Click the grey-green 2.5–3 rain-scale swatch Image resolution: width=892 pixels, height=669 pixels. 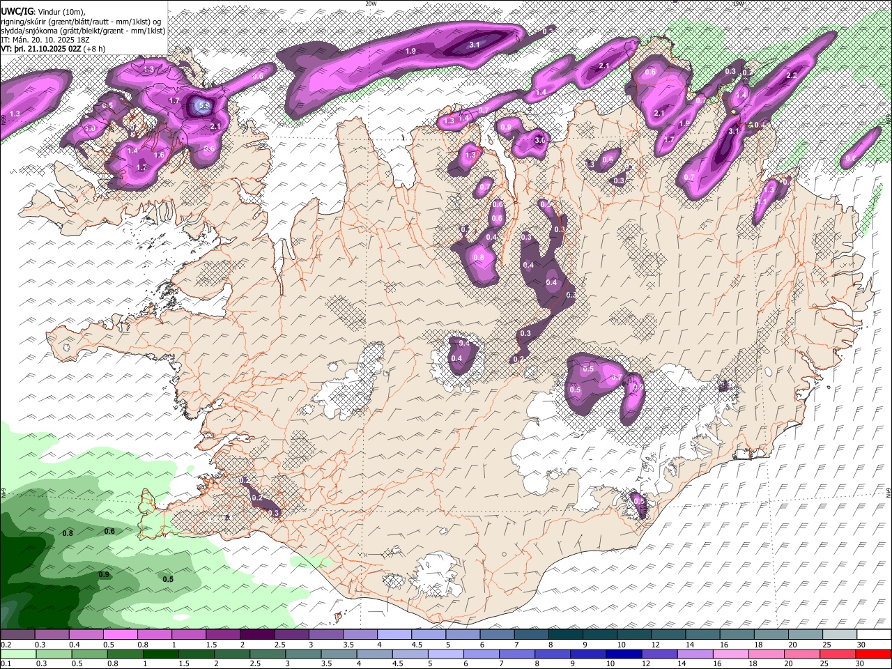coord(268,654)
